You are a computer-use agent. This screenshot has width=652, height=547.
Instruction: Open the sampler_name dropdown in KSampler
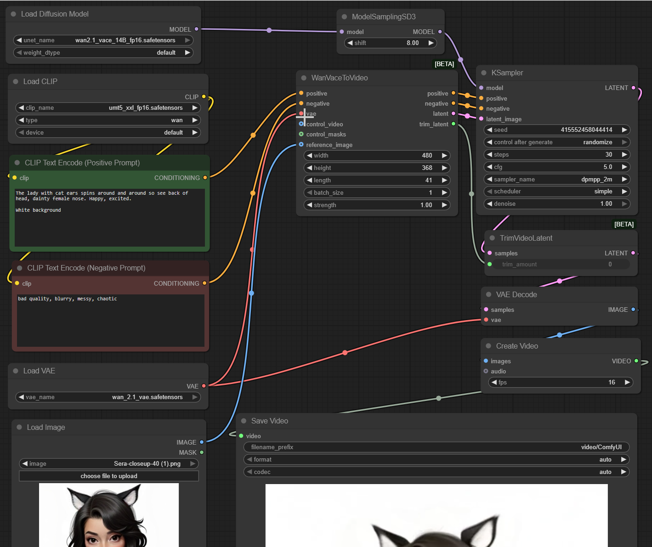[556, 180]
